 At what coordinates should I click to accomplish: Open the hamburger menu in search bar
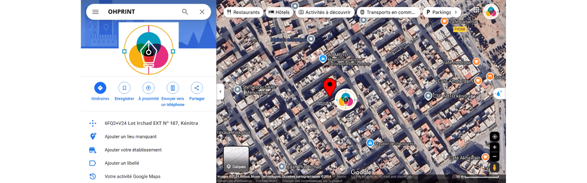click(x=95, y=12)
